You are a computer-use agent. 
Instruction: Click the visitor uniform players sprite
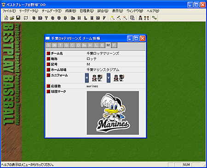tap(119, 78)
